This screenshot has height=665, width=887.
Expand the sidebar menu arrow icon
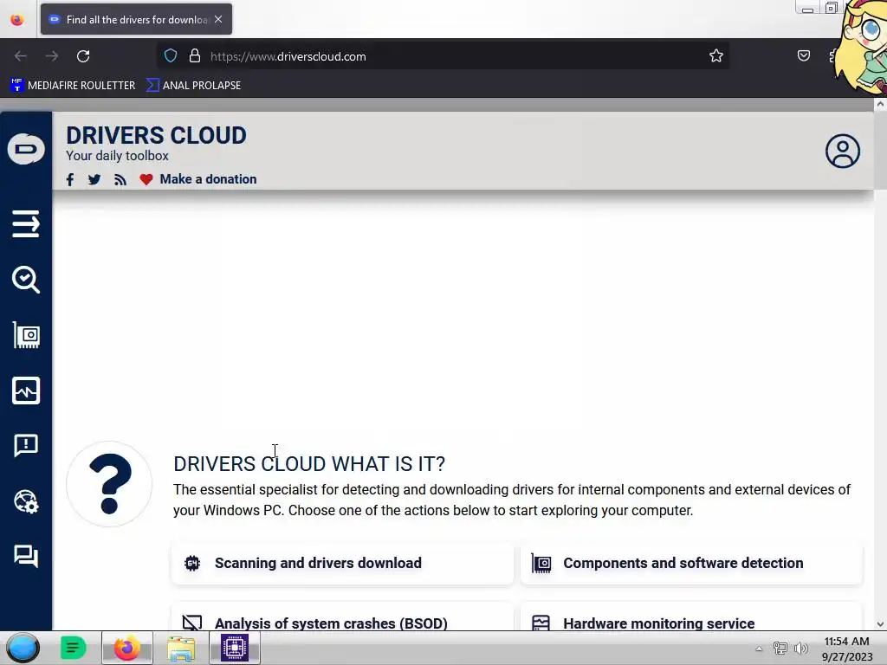pyautogui.click(x=26, y=224)
